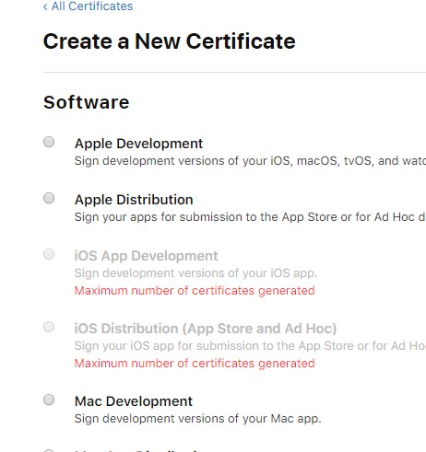Click the description text under Apple Development
Viewport: 426px width, 452px height.
click(x=250, y=161)
